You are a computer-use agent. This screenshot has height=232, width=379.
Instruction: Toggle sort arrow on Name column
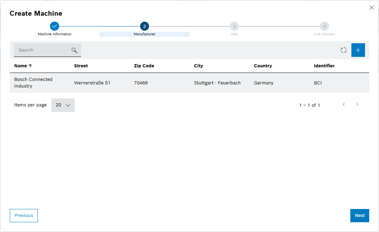click(30, 66)
